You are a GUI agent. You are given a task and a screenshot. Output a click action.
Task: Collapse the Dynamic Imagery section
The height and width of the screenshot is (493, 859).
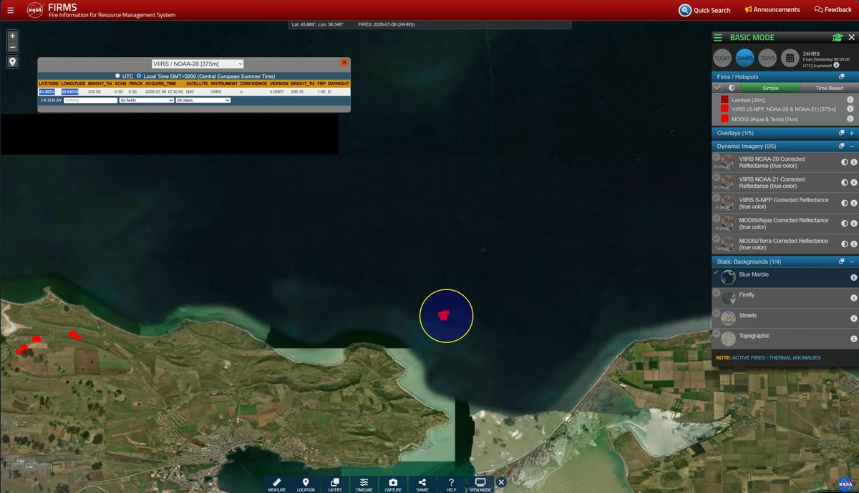pos(851,146)
